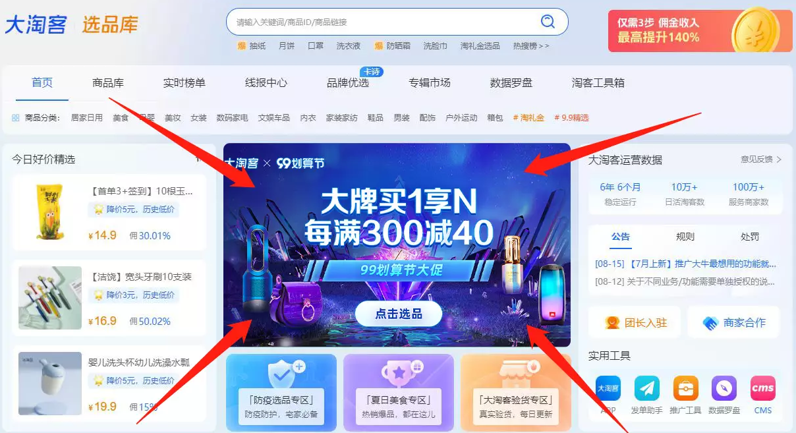Open the CMS tool icon
This screenshot has width=796, height=433.
[x=763, y=388]
